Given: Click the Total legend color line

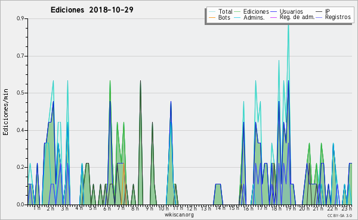Looking at the screenshot, I should [x=212, y=11].
